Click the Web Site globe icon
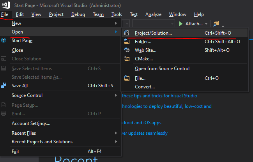 point(127,50)
